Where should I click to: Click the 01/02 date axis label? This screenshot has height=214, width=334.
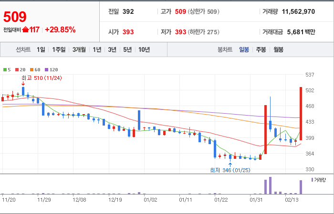[x=150, y=200]
